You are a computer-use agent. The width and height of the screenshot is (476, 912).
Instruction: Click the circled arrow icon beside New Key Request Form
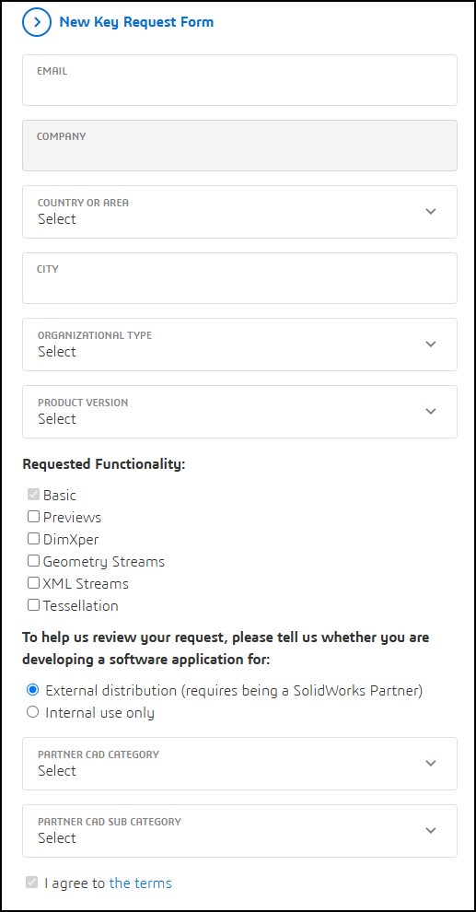pyautogui.click(x=37, y=22)
